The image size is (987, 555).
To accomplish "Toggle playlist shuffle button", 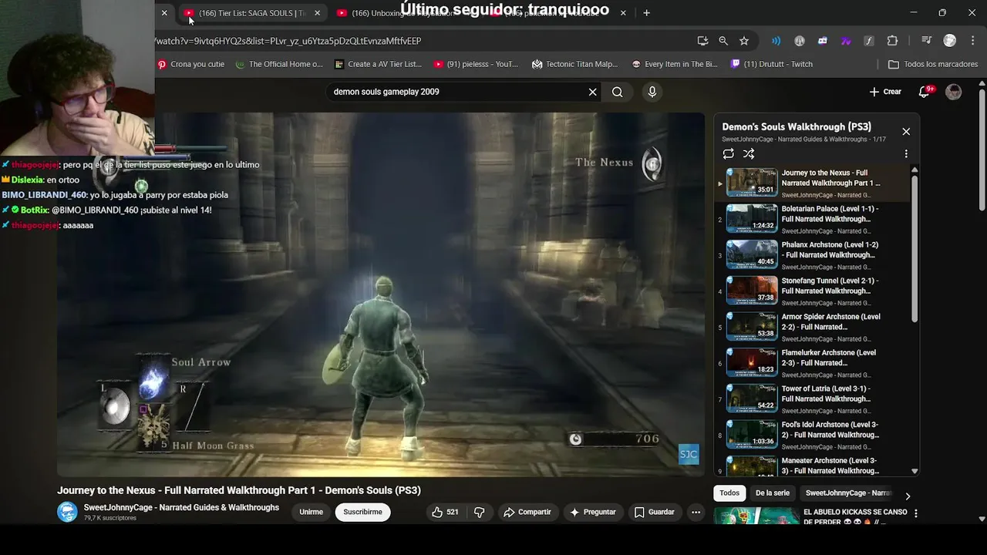I will [x=749, y=154].
